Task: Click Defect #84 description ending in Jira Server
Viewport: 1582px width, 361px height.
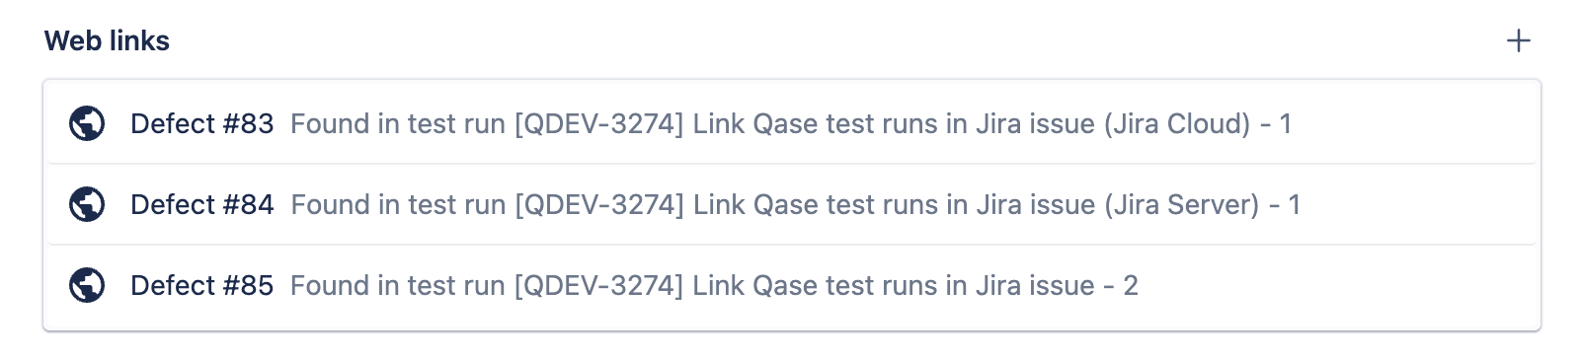Action: tap(796, 204)
